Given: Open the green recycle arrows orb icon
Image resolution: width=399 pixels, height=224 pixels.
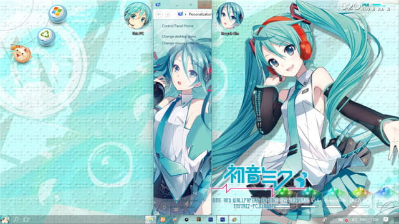Looking at the screenshot, I should point(46,37).
